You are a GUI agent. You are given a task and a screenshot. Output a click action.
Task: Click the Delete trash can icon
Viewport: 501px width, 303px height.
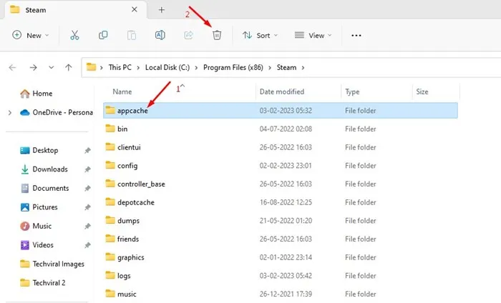217,35
